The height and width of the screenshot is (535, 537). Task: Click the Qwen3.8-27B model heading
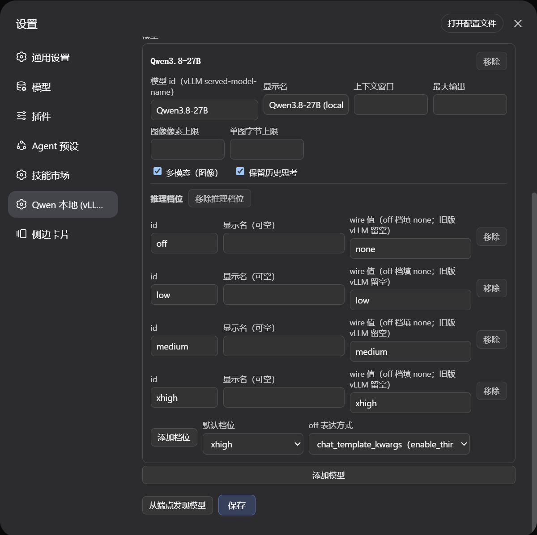point(175,61)
